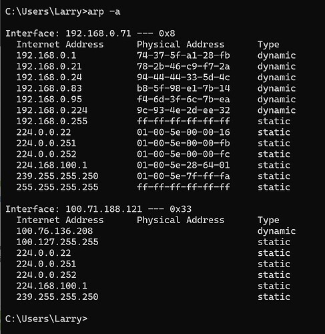
Task: Click the IP address 192.168.0.24
Action: coord(49,77)
